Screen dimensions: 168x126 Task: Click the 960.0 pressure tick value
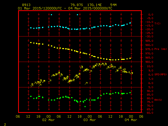tap(149, 62)
